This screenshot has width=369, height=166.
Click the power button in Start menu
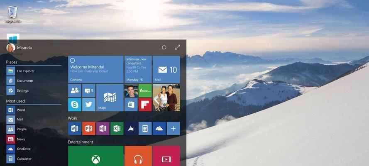coord(164,47)
